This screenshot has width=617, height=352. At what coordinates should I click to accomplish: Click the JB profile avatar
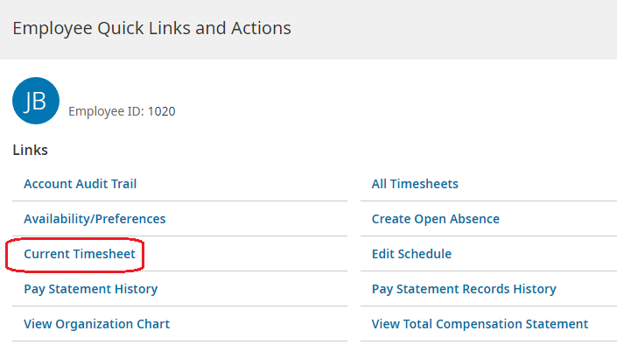tap(36, 101)
